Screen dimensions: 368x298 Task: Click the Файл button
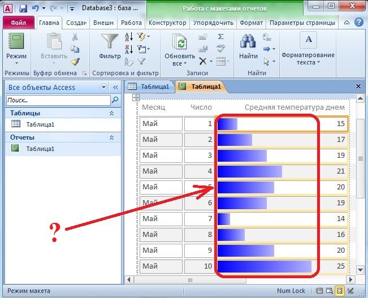click(19, 23)
